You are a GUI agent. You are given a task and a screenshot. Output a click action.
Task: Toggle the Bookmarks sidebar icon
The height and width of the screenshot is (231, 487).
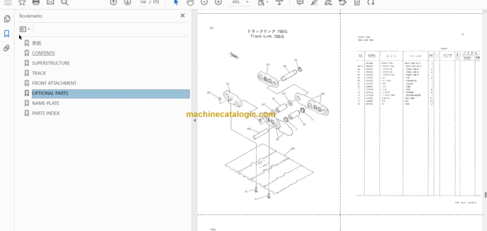[x=6, y=34]
